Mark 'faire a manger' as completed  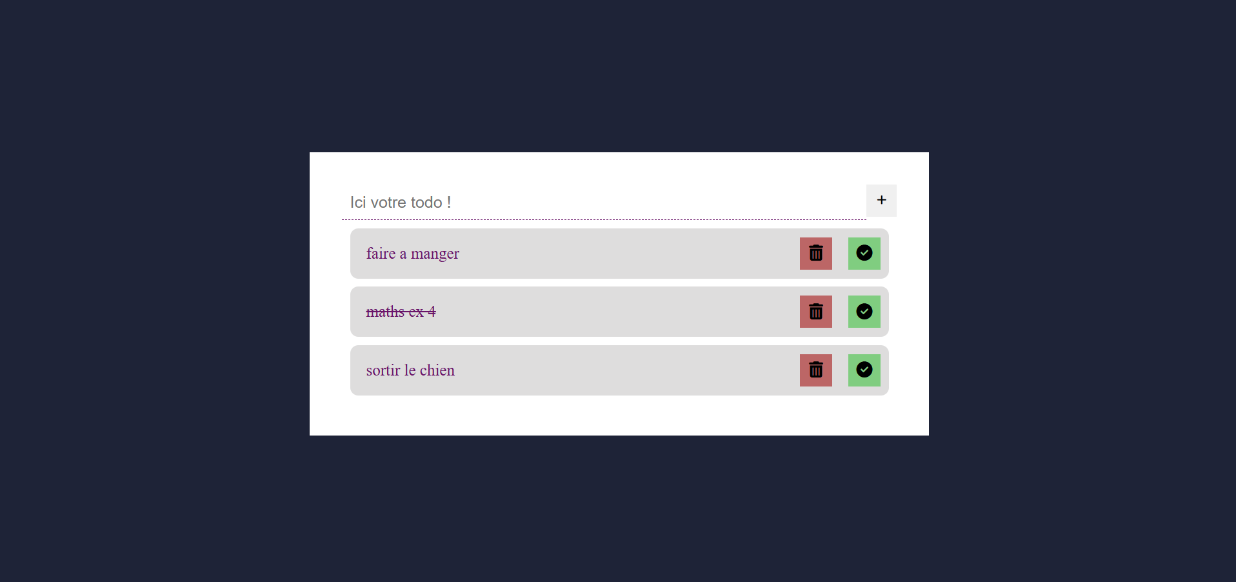click(864, 254)
